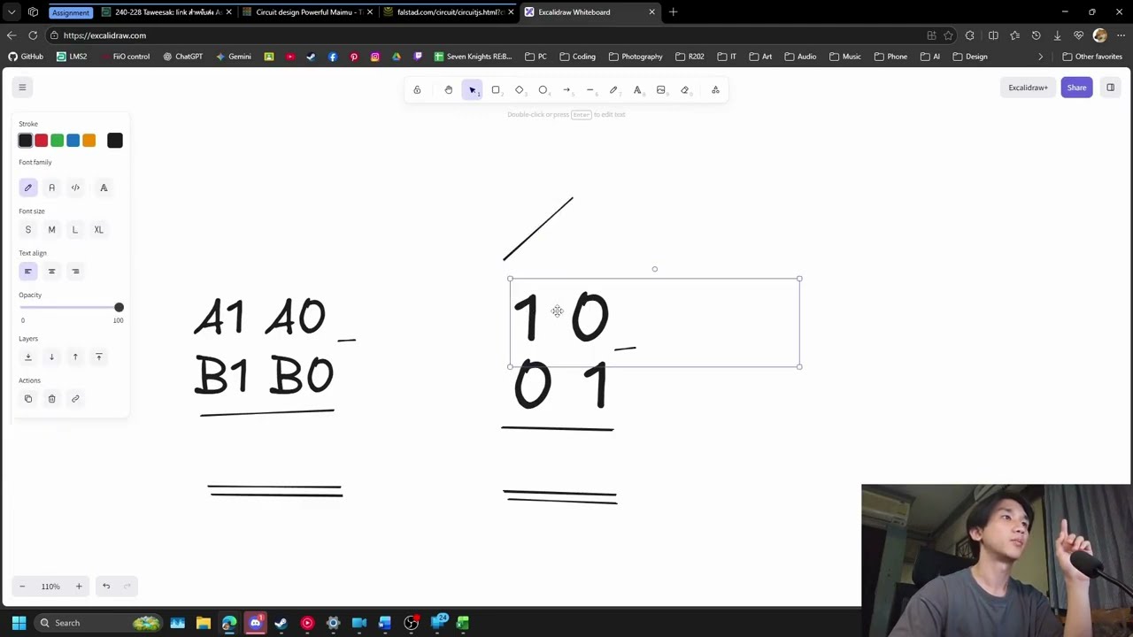Viewport: 1133px width, 637px height.
Task: Open the Gemini bookmark
Action: click(233, 57)
